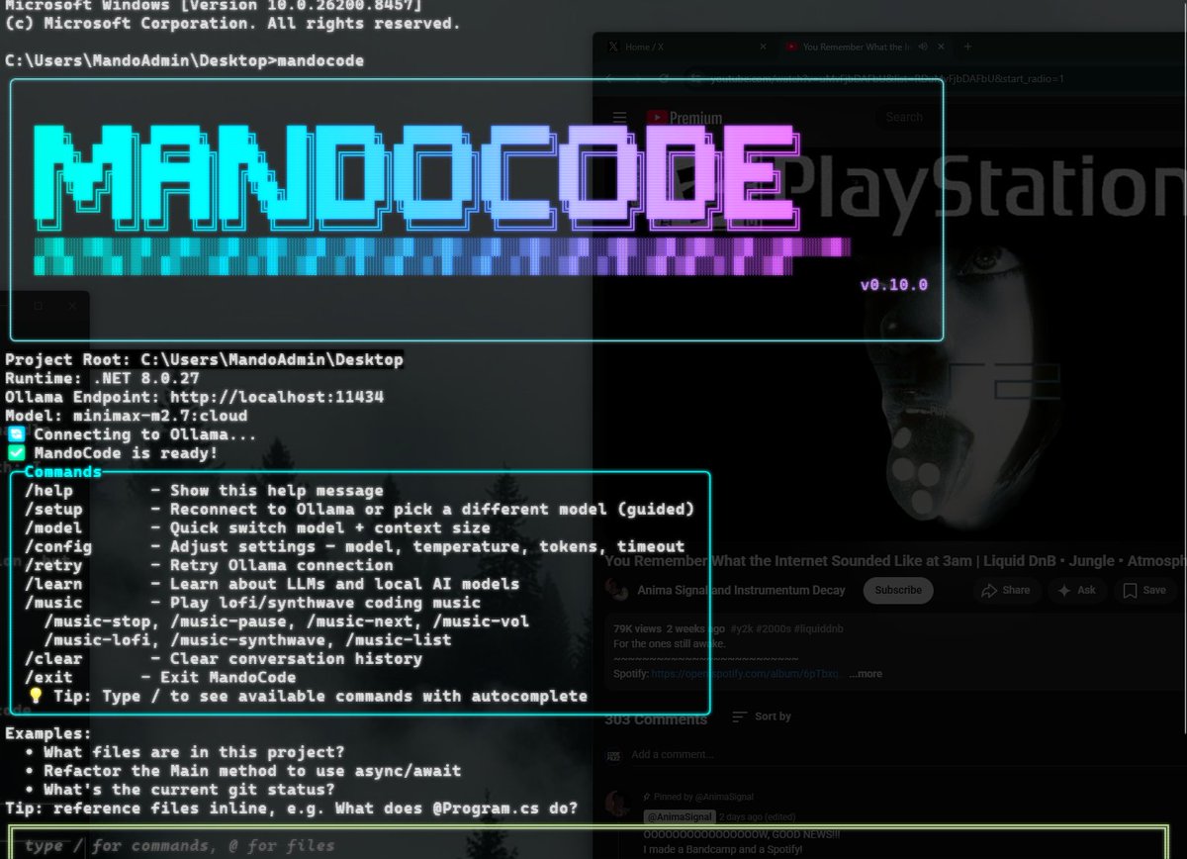Image resolution: width=1187 pixels, height=859 pixels.
Task: Click the /setup command text
Action: [x=54, y=509]
